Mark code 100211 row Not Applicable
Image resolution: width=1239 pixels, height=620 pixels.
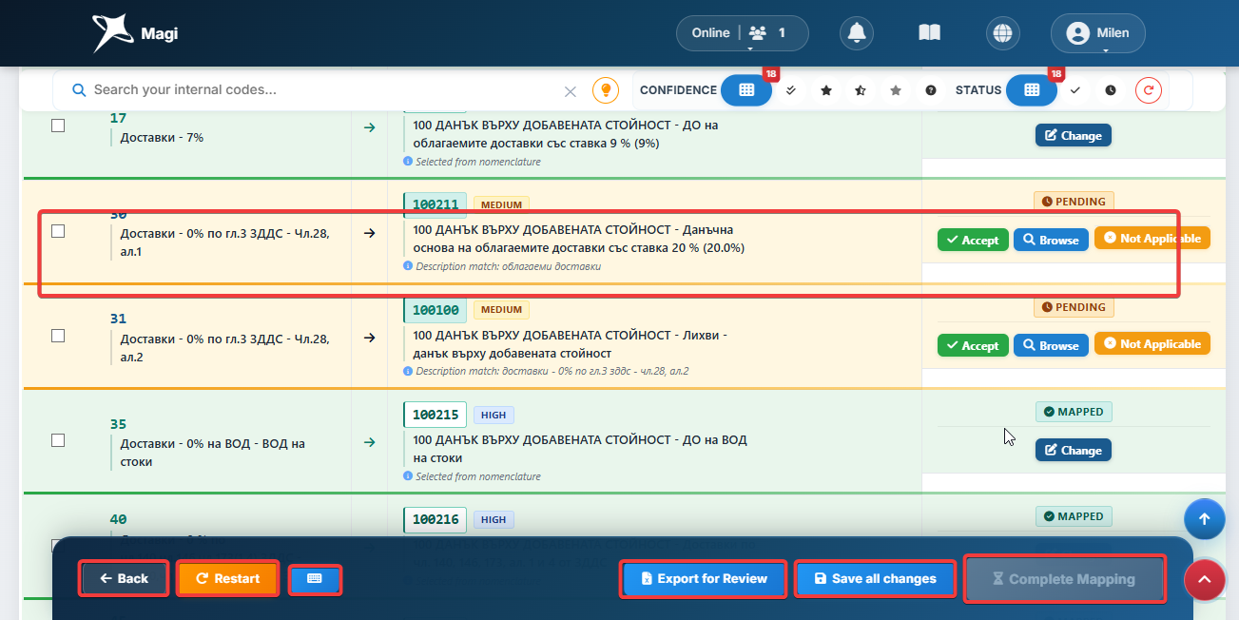click(1152, 239)
